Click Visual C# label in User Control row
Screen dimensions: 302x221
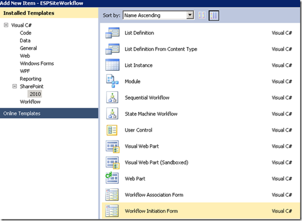coord(282,130)
